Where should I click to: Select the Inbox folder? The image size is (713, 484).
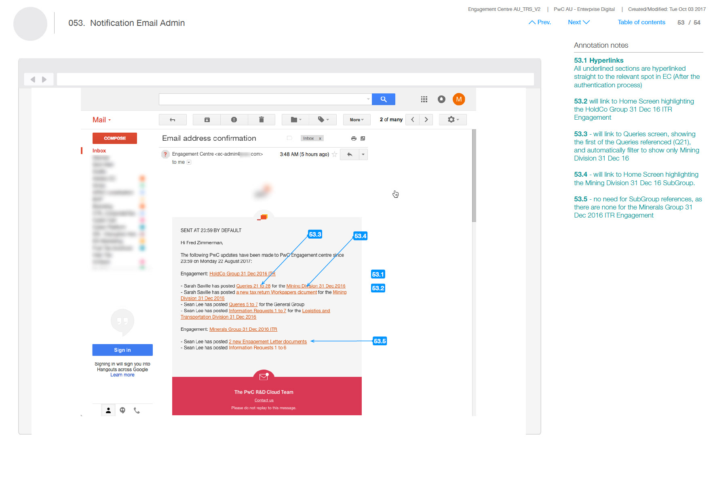point(99,151)
